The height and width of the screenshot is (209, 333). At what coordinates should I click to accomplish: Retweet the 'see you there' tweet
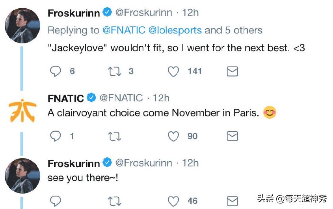coord(114,201)
